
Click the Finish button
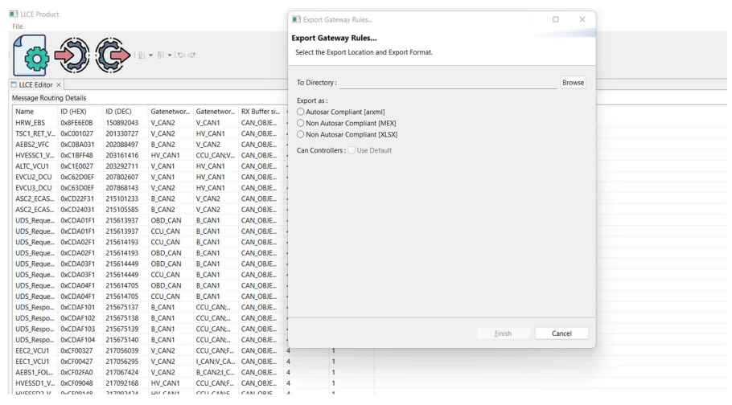[x=503, y=333]
